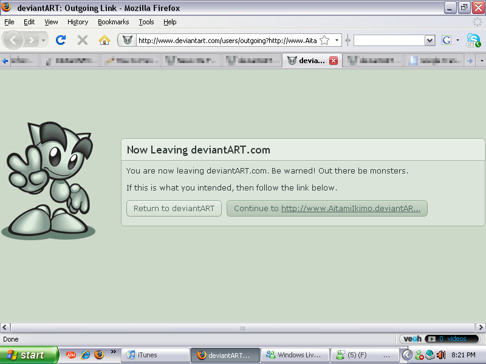486x364 pixels.
Task: Open the search engine chooser arrow
Action: [457, 40]
